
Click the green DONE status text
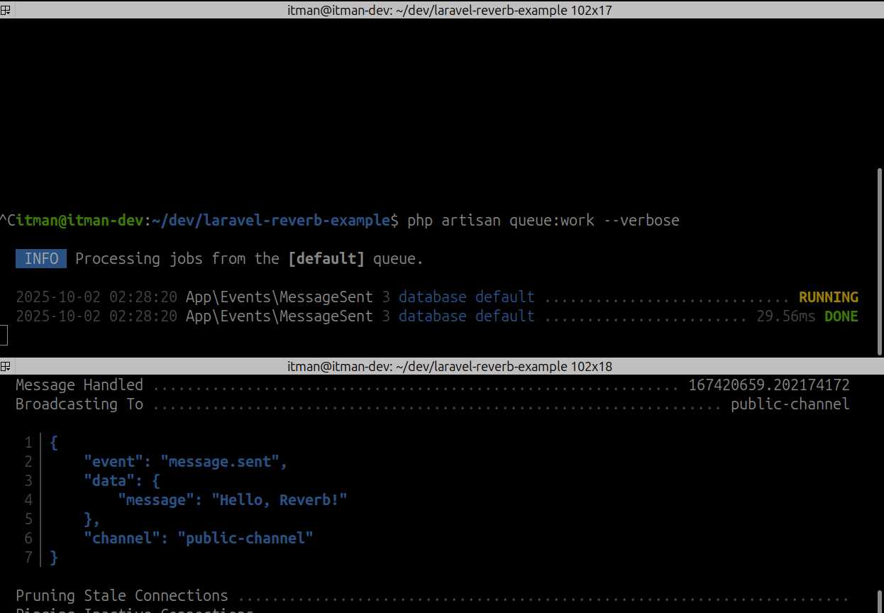pyautogui.click(x=841, y=316)
